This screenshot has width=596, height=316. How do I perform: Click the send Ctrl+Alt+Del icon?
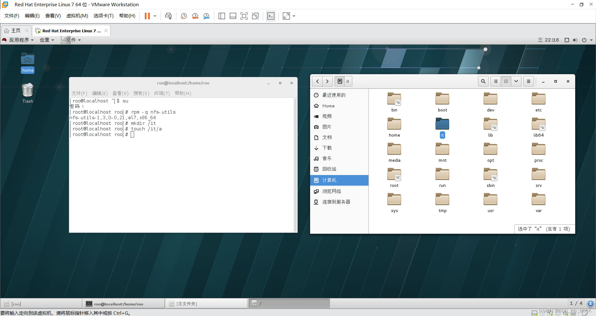168,16
